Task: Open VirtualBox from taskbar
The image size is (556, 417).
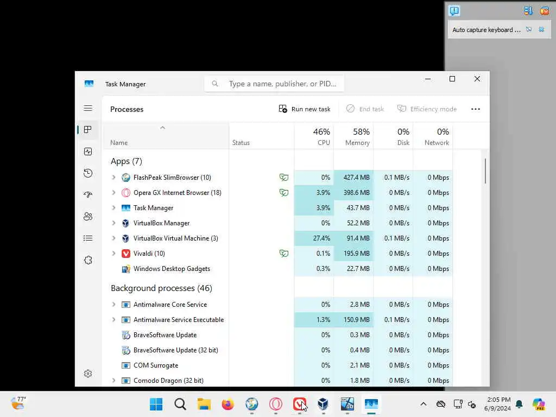Action: click(x=323, y=404)
